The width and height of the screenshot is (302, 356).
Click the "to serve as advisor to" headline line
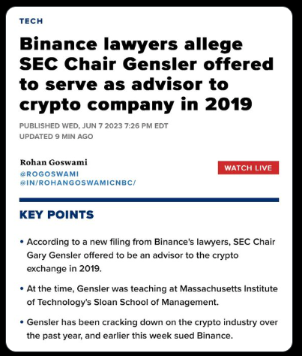124,84
